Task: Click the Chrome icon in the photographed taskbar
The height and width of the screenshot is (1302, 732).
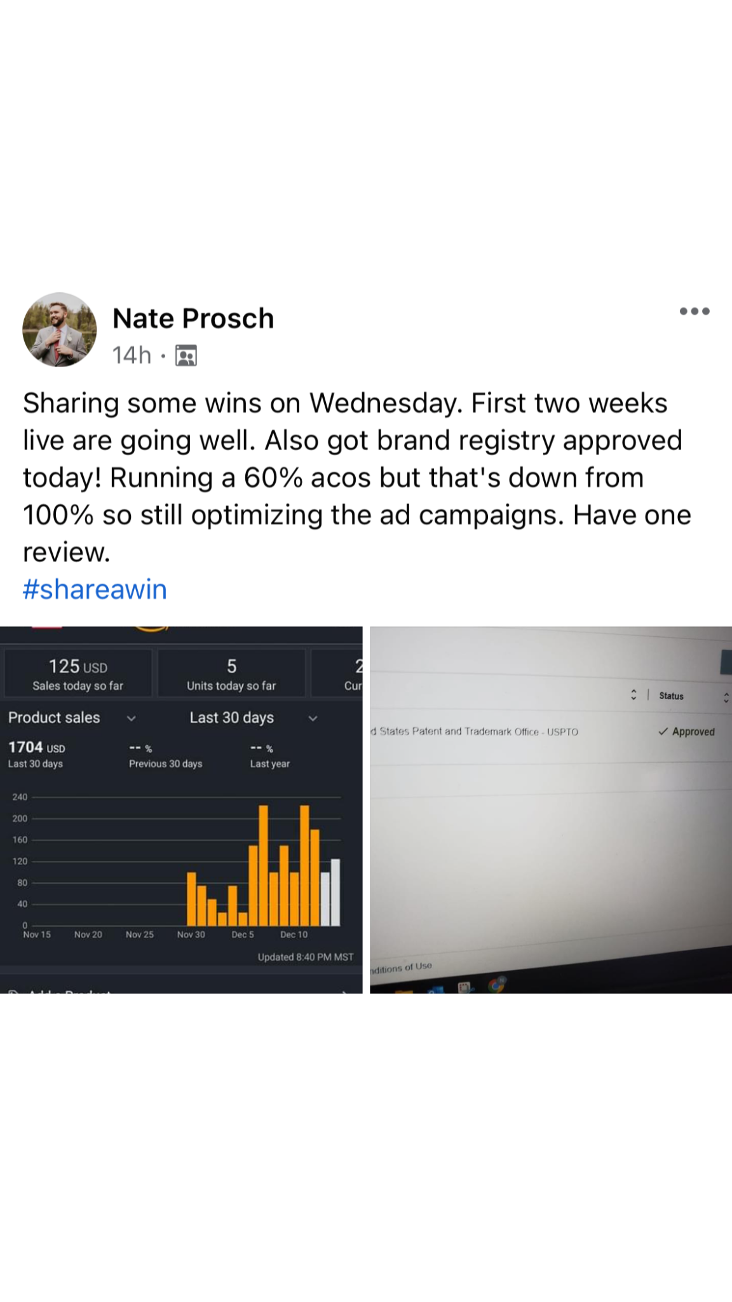Action: click(x=497, y=984)
